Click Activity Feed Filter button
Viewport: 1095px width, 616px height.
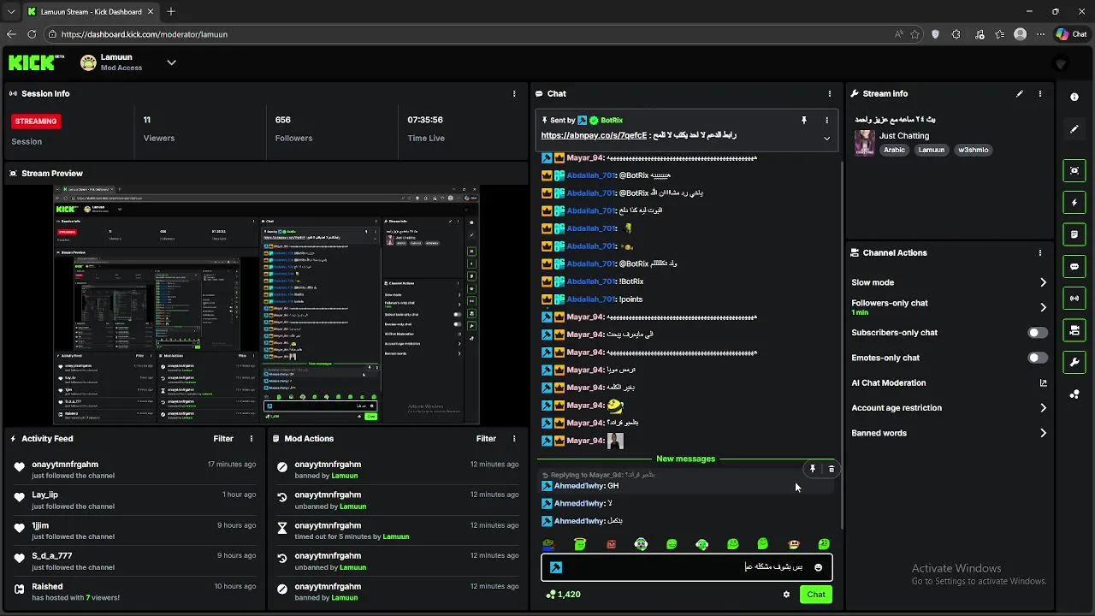click(223, 439)
